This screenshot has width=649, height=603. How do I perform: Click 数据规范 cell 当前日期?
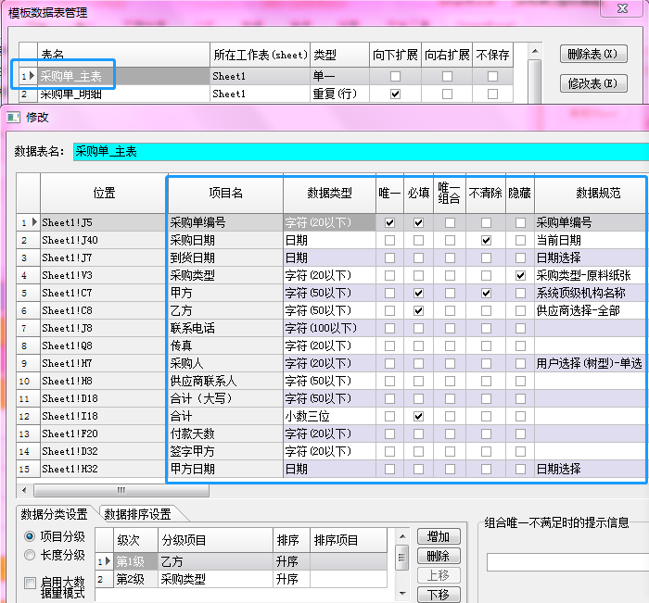[x=591, y=240]
